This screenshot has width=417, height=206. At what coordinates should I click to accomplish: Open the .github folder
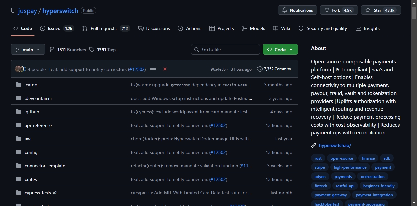[x=32, y=112]
